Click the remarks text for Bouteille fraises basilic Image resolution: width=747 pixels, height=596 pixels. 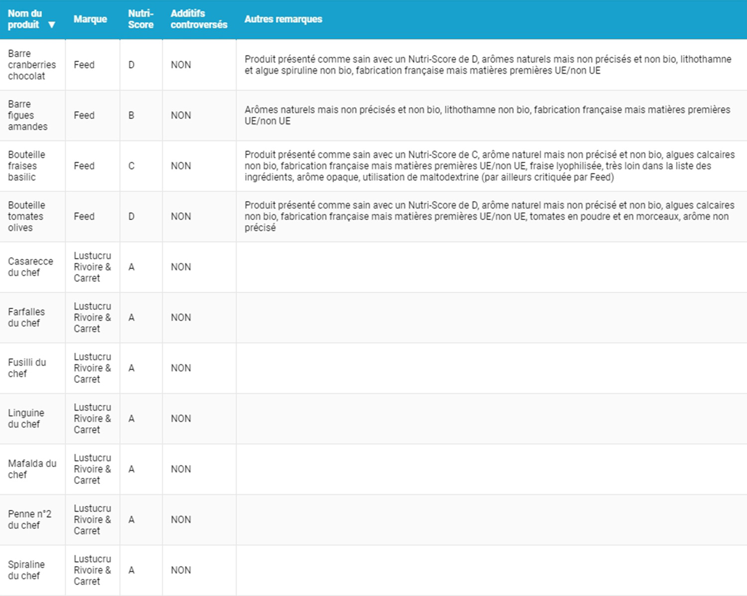pos(489,166)
